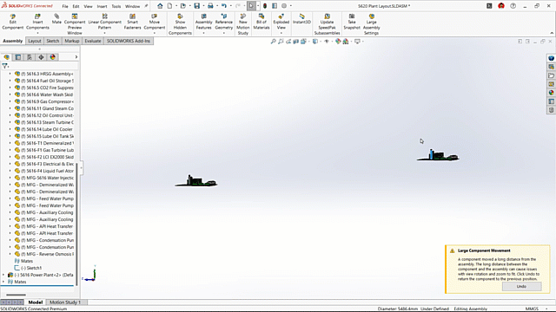Switch to the Layout tab

click(x=35, y=41)
